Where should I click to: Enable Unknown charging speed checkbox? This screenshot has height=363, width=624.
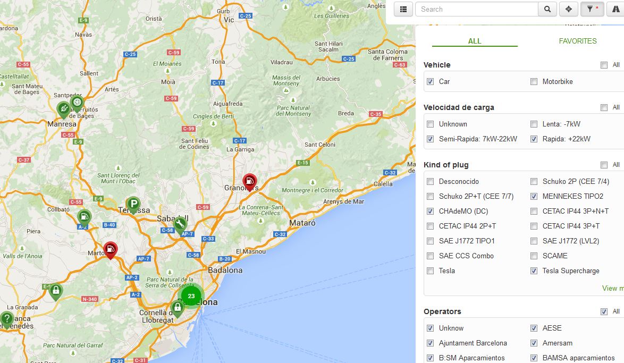430,124
